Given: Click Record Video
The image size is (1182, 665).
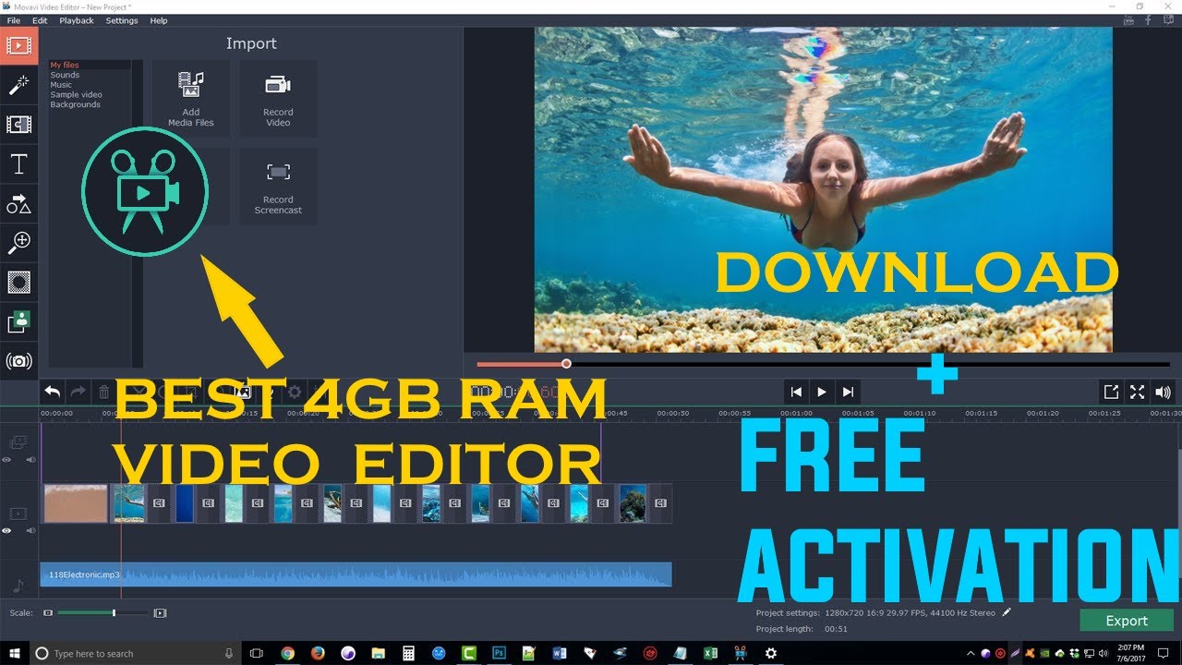Looking at the screenshot, I should click(x=278, y=99).
